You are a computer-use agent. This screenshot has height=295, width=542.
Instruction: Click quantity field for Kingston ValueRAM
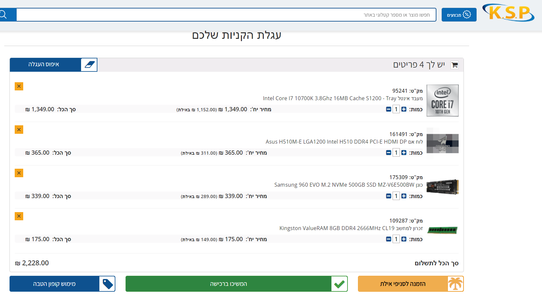click(x=396, y=239)
